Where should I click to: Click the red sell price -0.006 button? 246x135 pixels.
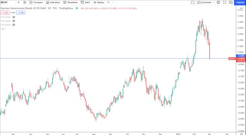pos(5,13)
